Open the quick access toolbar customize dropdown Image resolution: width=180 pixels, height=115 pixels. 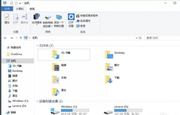[x=20, y=3]
